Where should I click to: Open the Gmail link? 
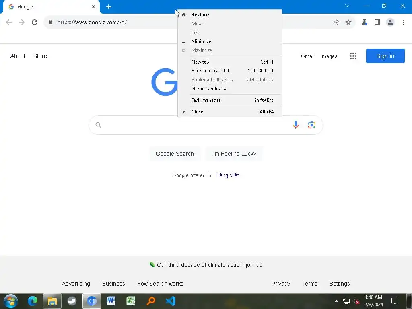point(308,56)
